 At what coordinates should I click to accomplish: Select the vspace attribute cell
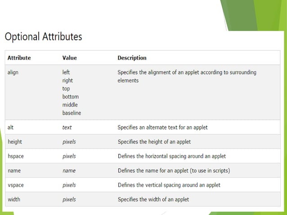point(15,185)
